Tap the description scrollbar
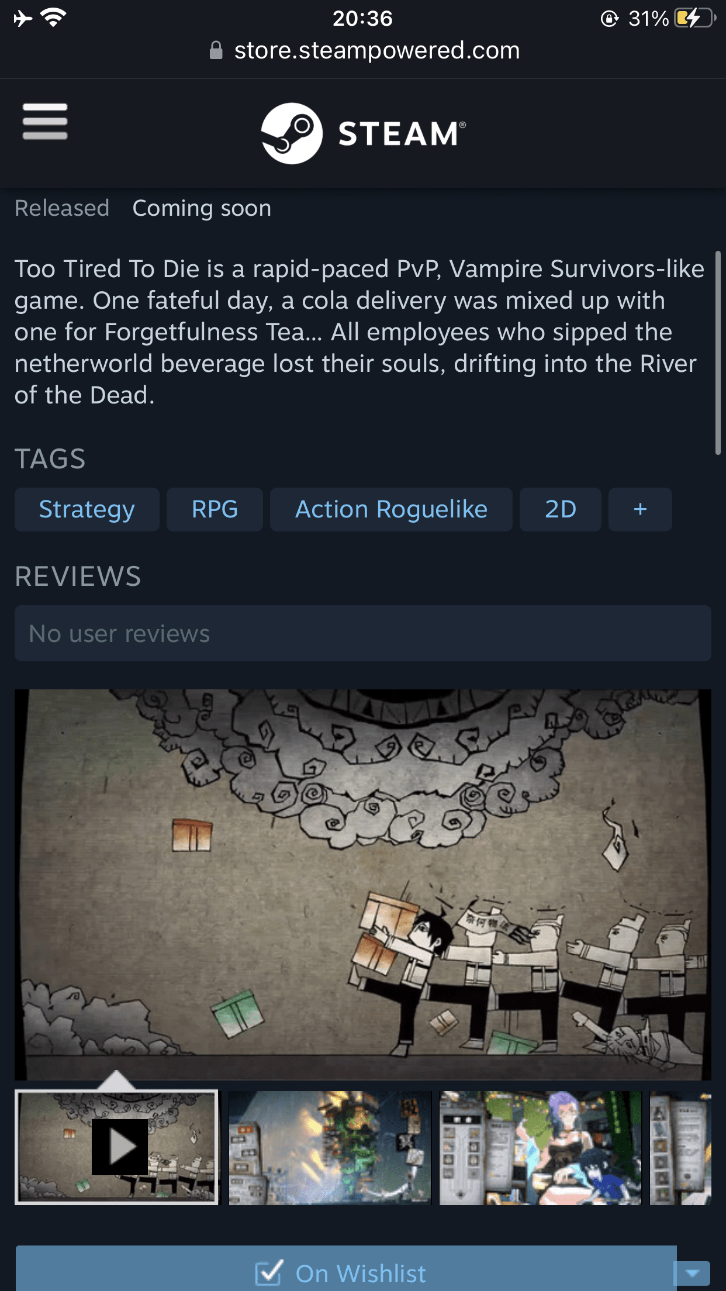The width and height of the screenshot is (726, 1291). (718, 353)
